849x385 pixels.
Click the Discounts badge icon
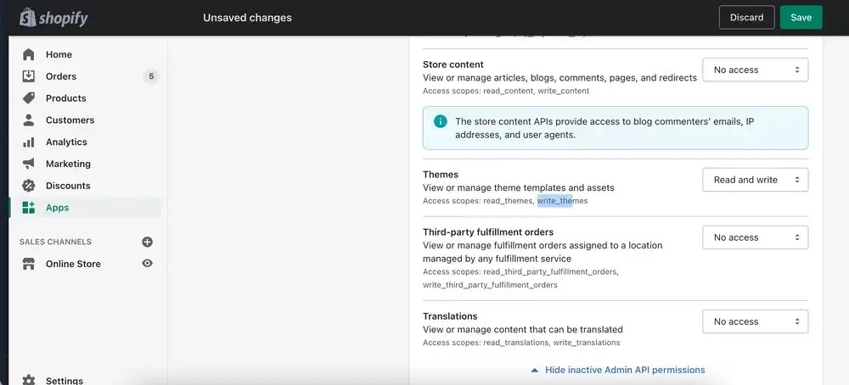coord(29,186)
